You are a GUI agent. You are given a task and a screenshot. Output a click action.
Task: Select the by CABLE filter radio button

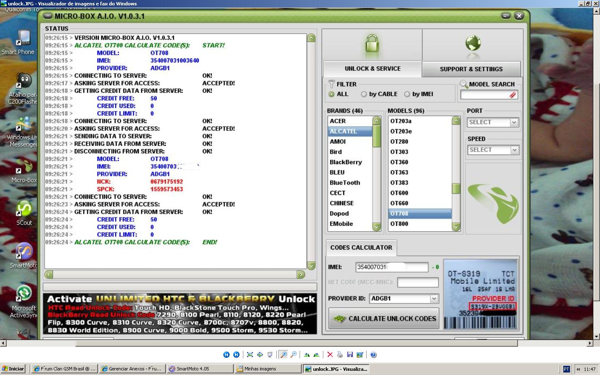click(364, 94)
